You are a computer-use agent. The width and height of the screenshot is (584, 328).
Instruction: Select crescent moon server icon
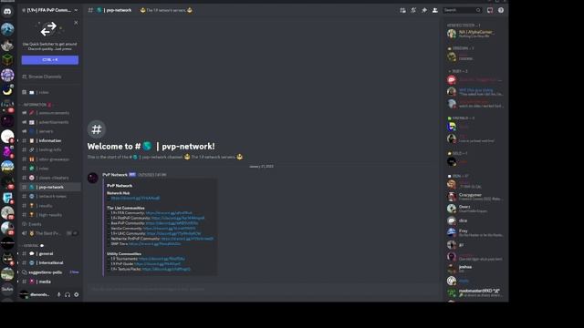pyautogui.click(x=7, y=90)
